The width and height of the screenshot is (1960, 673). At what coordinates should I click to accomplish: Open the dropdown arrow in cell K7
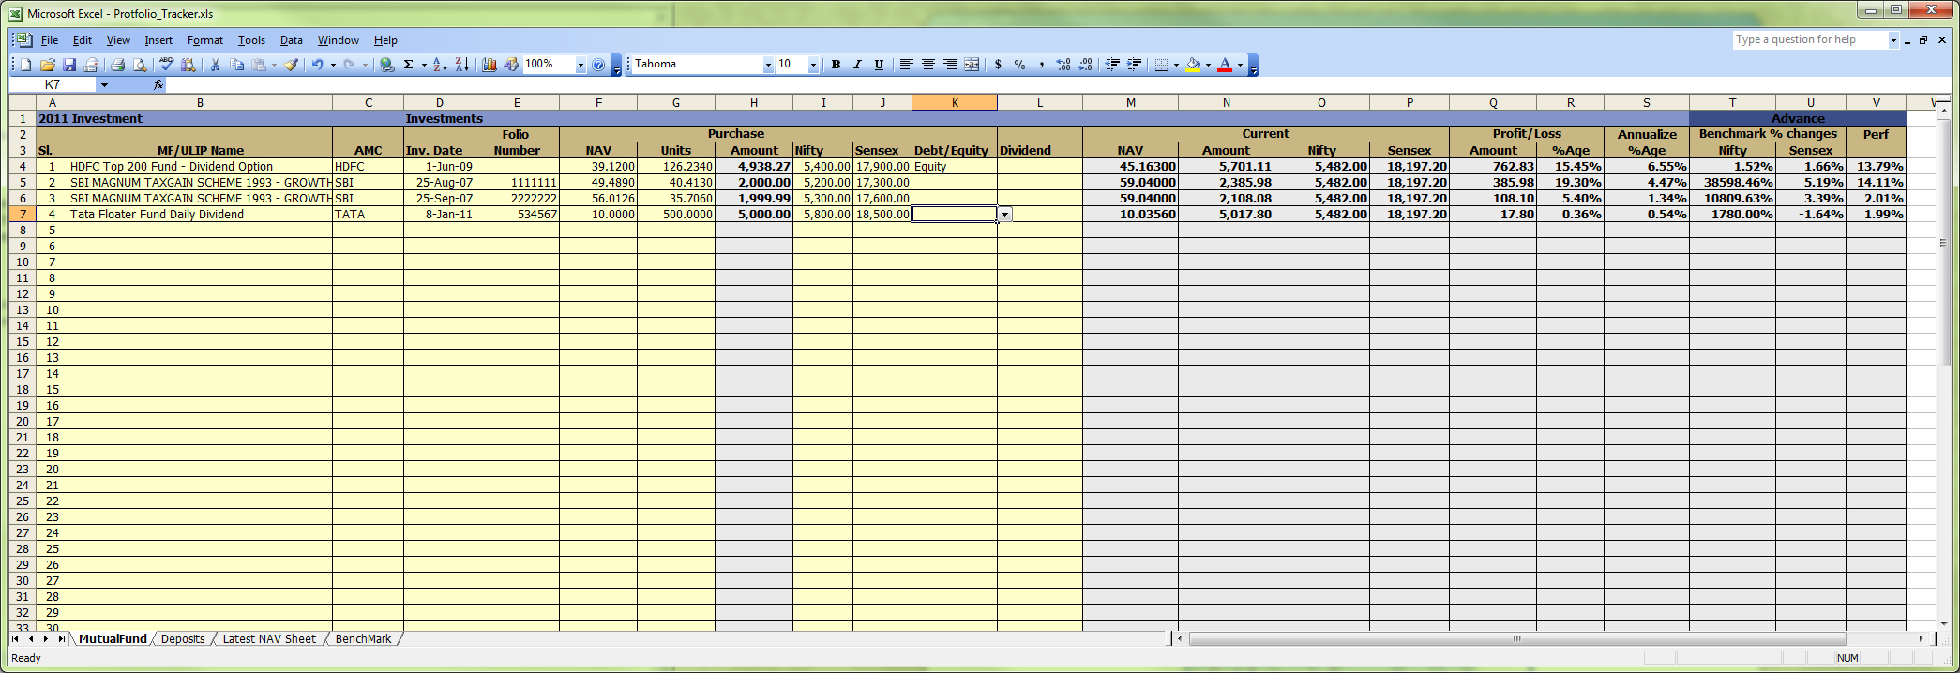pyautogui.click(x=1004, y=215)
